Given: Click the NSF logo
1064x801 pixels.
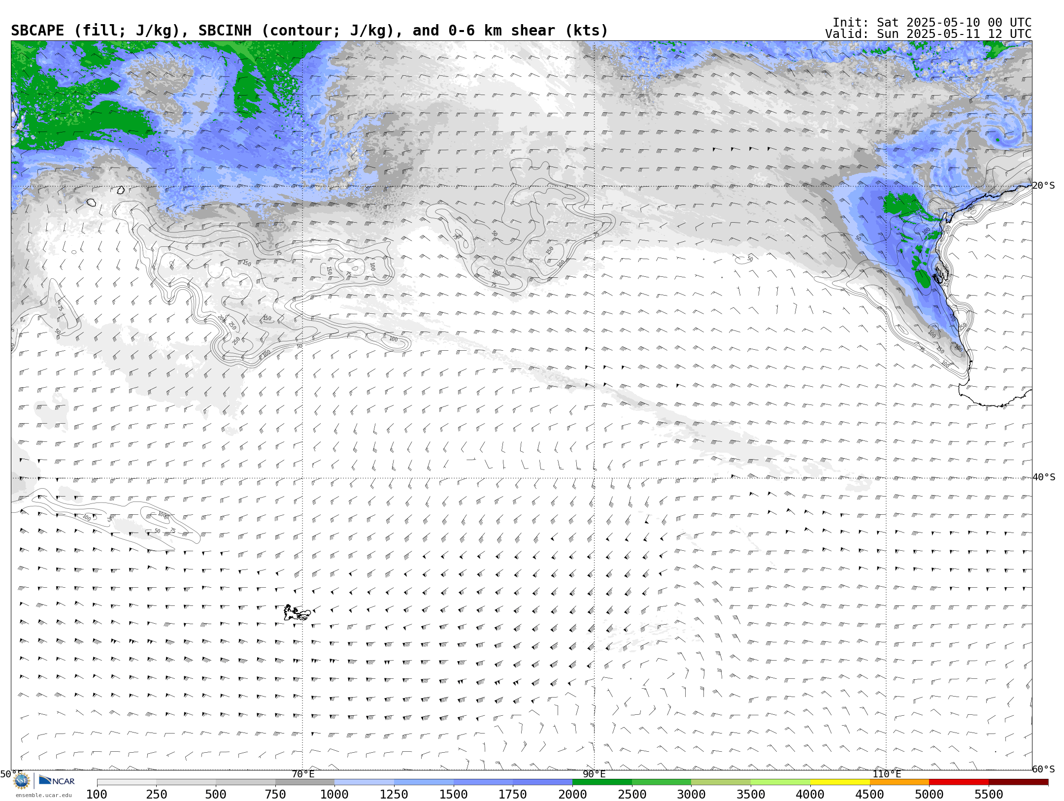Looking at the screenshot, I should [x=22, y=781].
